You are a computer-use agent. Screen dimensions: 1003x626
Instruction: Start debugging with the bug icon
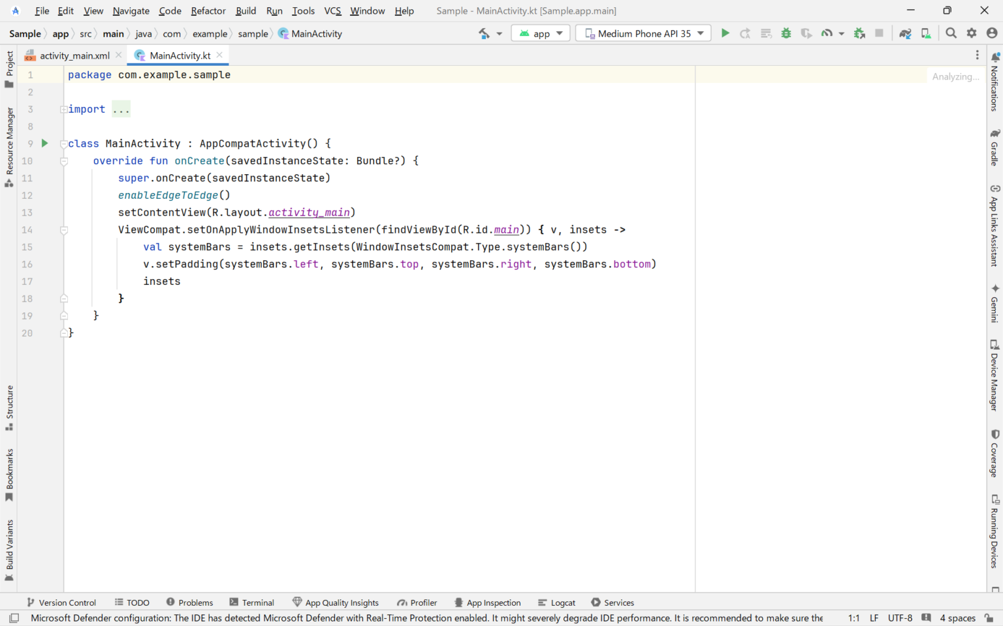click(786, 33)
